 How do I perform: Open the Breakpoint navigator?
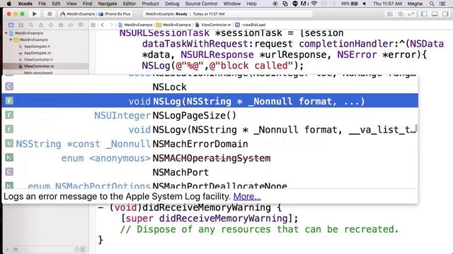(x=71, y=25)
